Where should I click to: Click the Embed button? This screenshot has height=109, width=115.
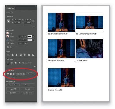click(x=28, y=89)
